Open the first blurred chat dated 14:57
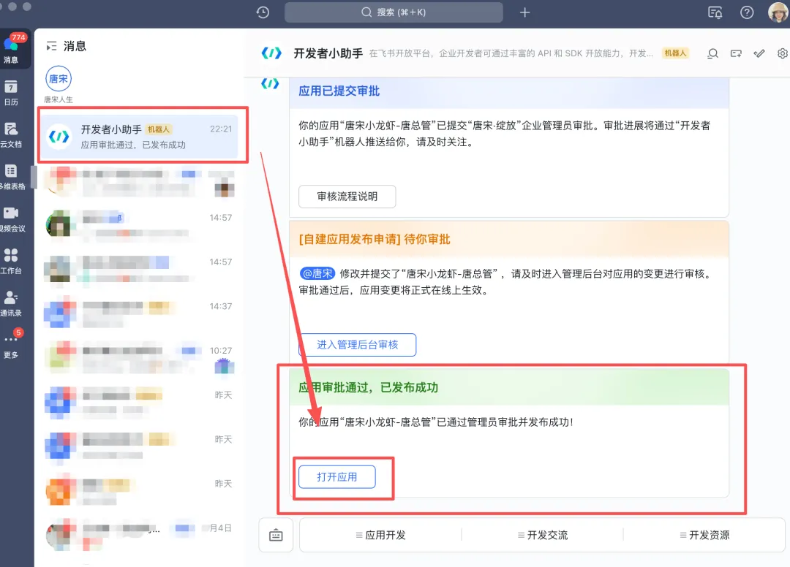The width and height of the screenshot is (790, 567). 139,225
